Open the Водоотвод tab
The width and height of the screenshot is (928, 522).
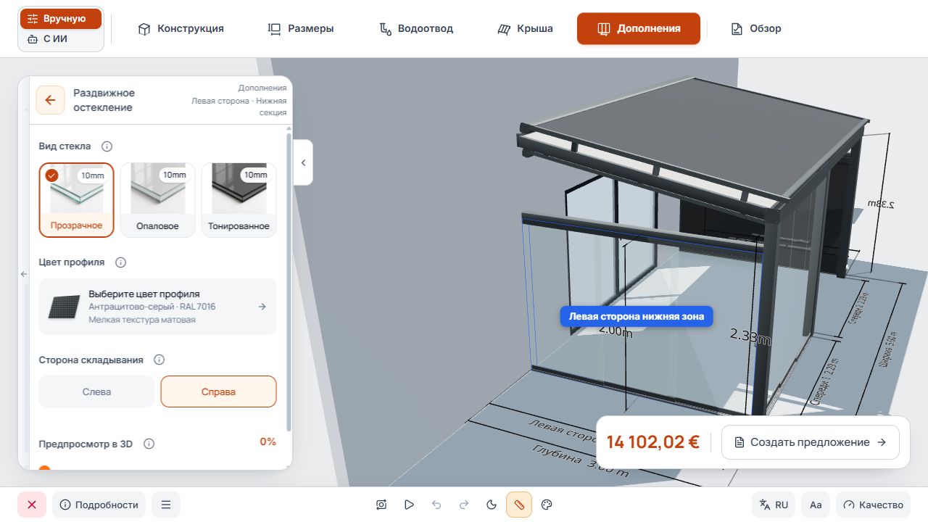tap(416, 29)
